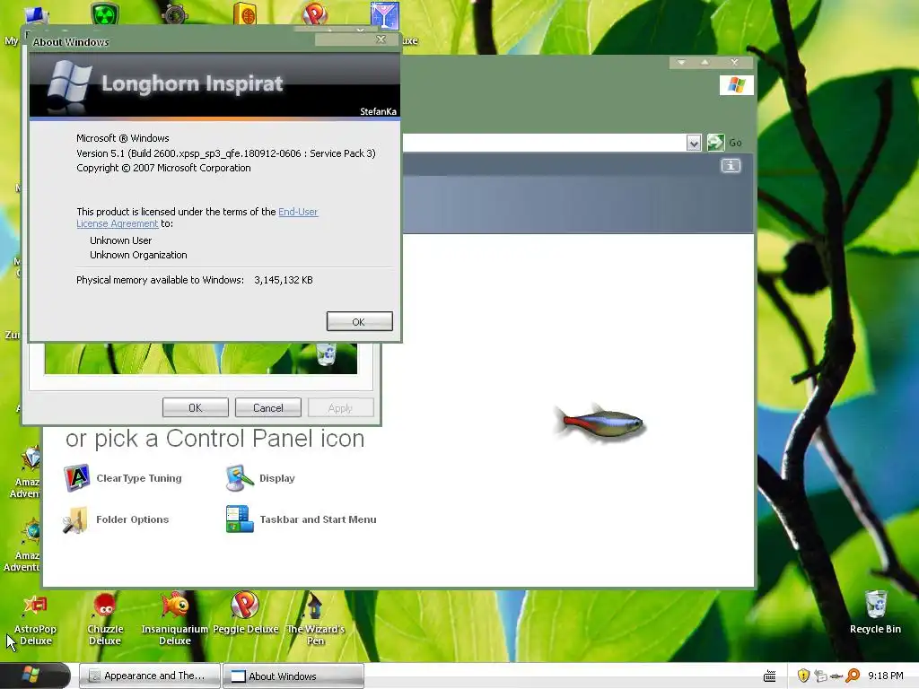Click 'or pick a Control Panel icon' heading
Screen dimensions: 919x689
pyautogui.click(x=215, y=439)
